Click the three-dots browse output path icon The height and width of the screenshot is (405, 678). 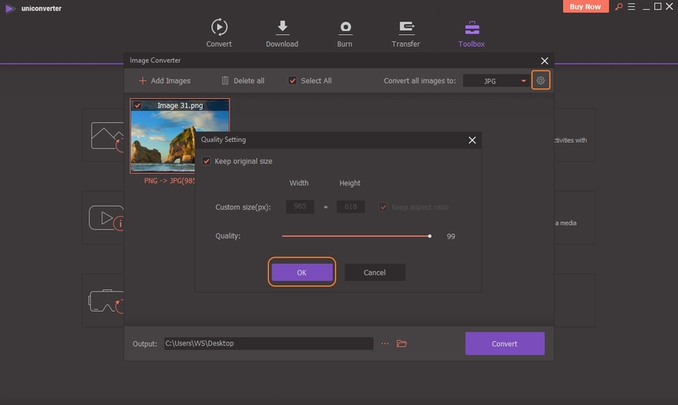point(384,344)
